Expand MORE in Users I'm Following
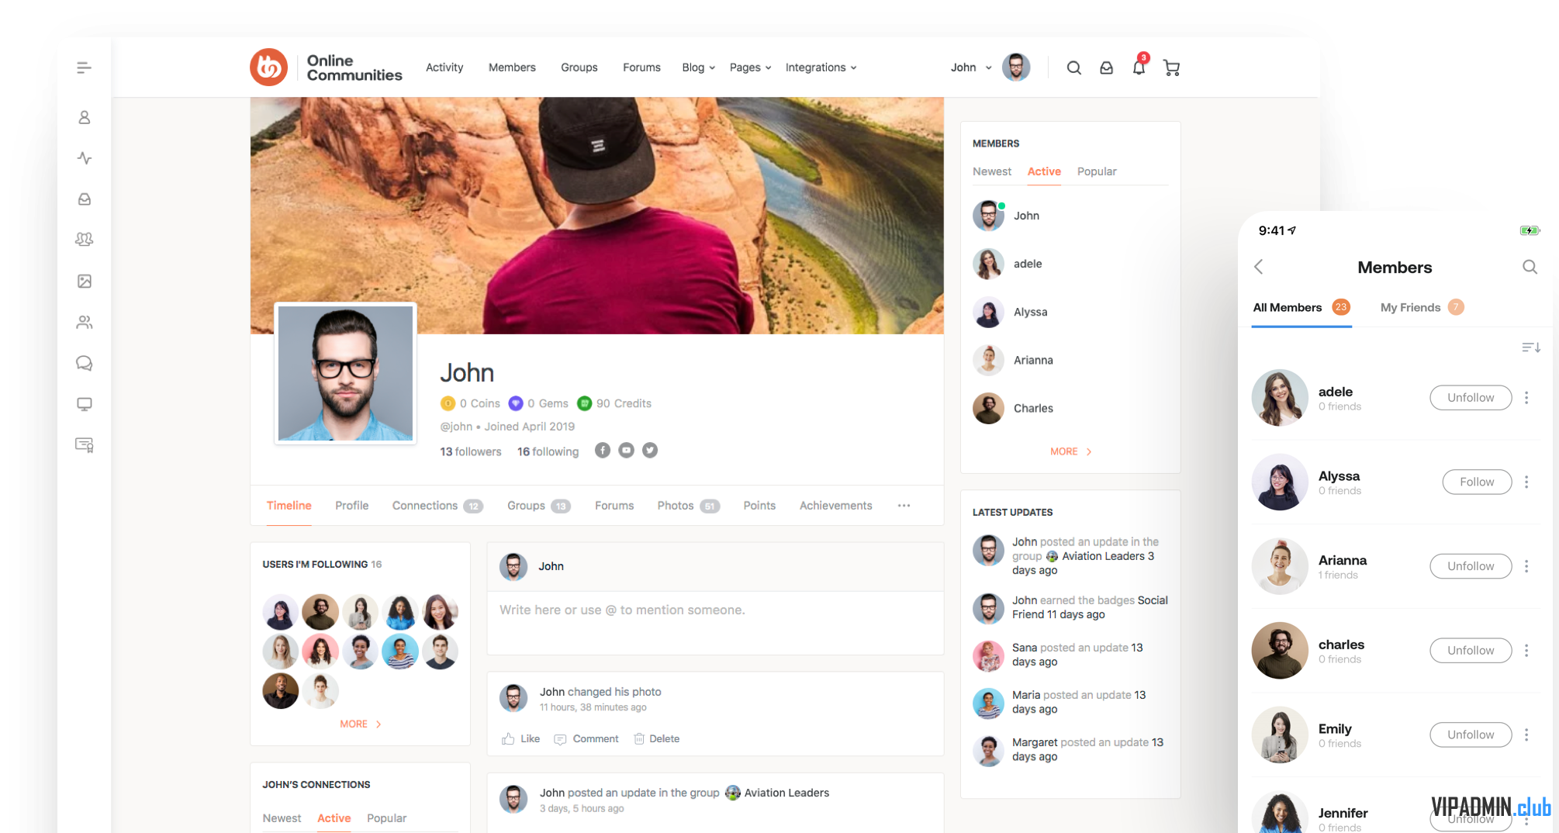The width and height of the screenshot is (1559, 833). (x=360, y=724)
